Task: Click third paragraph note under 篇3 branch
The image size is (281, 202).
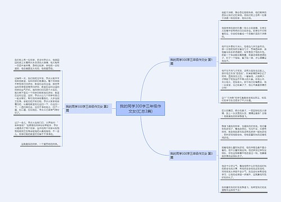Action: [244, 151]
